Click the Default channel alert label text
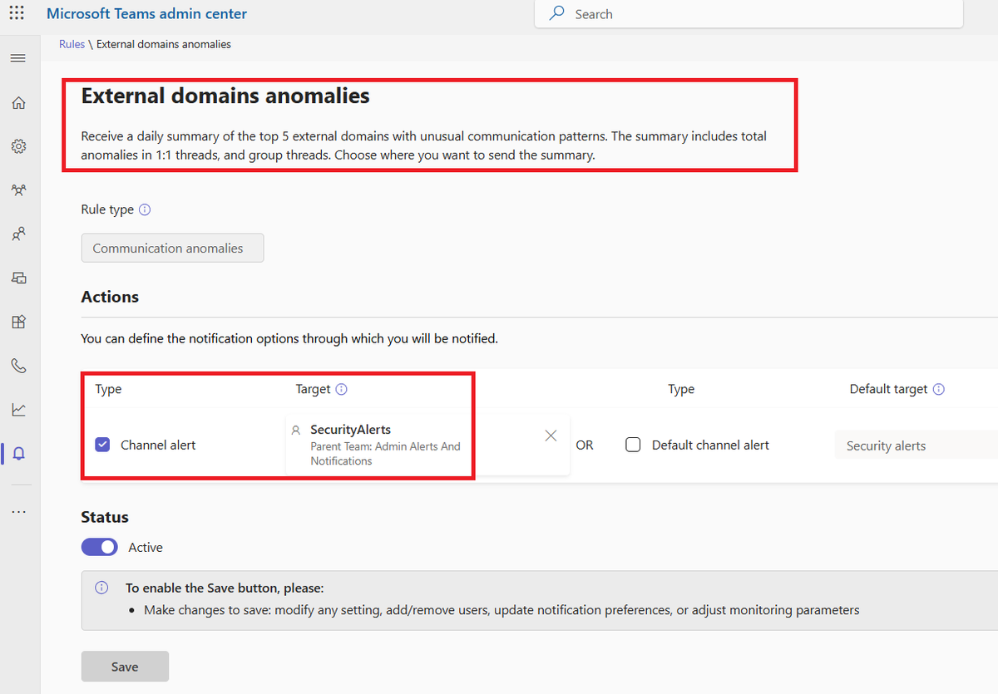This screenshot has width=998, height=694. (x=710, y=445)
